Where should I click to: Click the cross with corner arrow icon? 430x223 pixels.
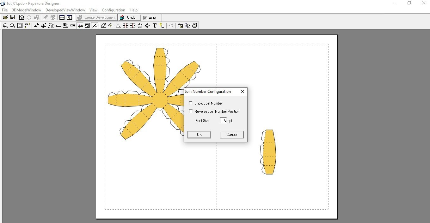point(44,26)
